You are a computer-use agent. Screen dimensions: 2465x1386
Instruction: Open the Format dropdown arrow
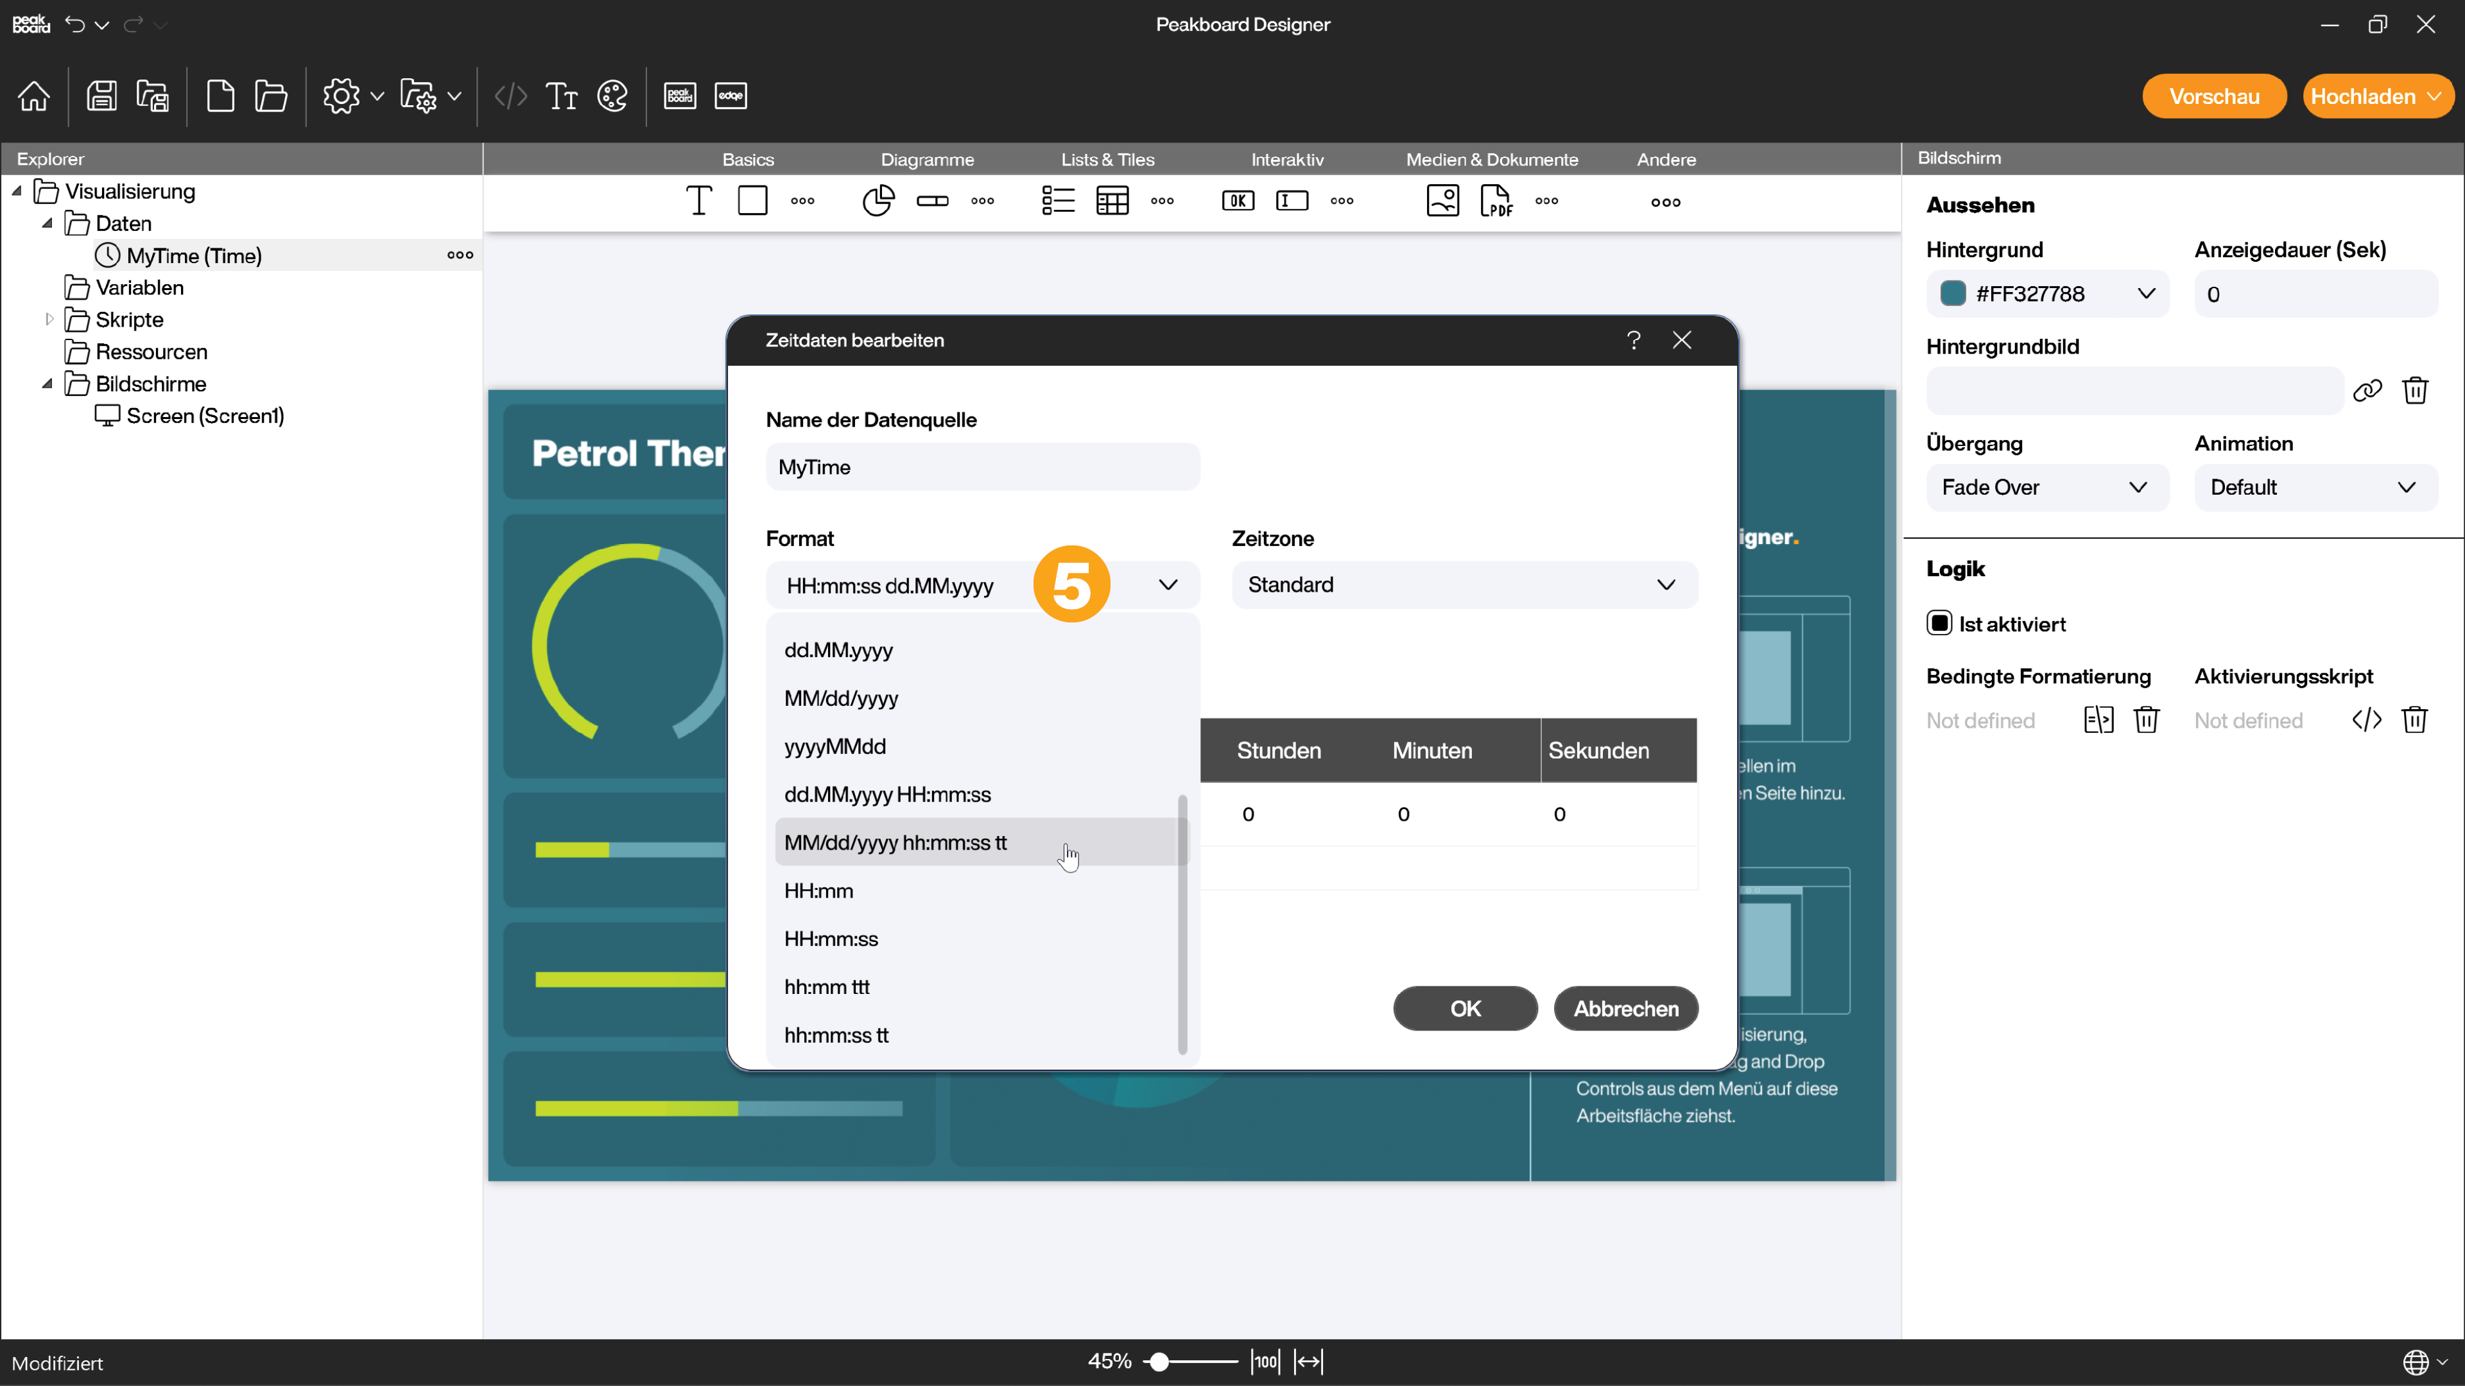pos(1168,585)
